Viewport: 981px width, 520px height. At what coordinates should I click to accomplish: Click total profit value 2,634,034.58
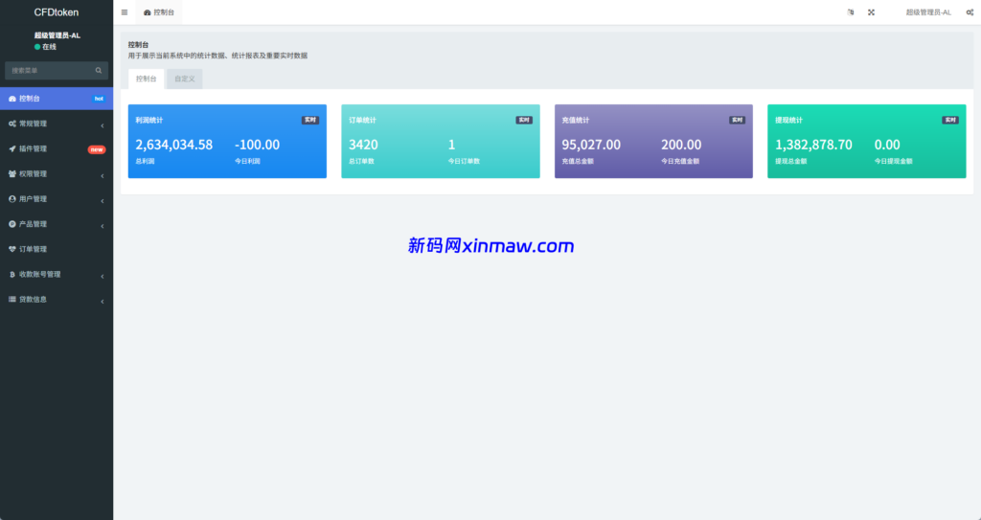click(174, 145)
